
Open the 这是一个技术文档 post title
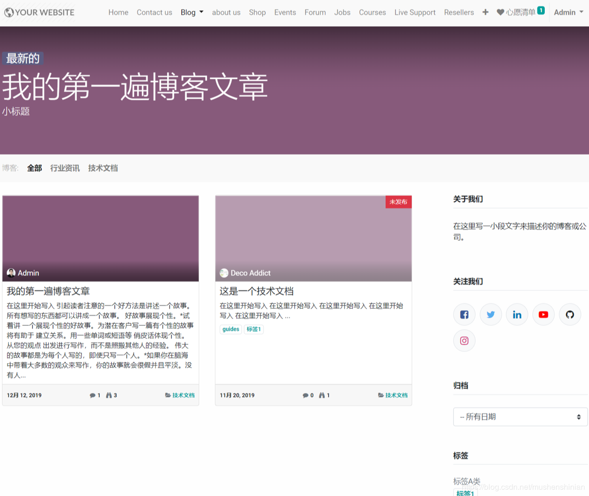tap(257, 291)
